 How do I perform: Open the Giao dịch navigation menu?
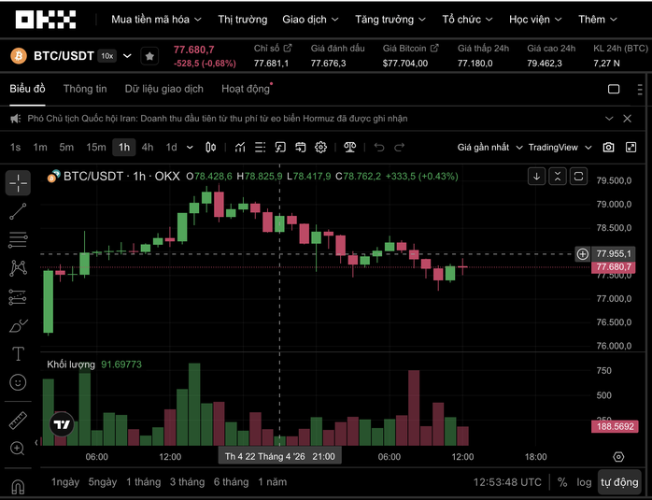(x=311, y=19)
